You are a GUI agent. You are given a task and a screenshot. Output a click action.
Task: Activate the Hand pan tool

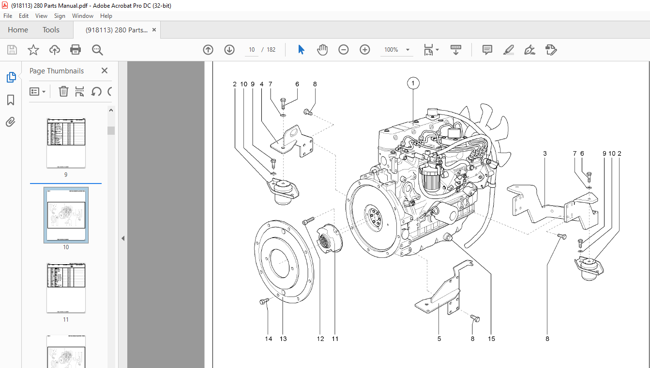click(322, 50)
